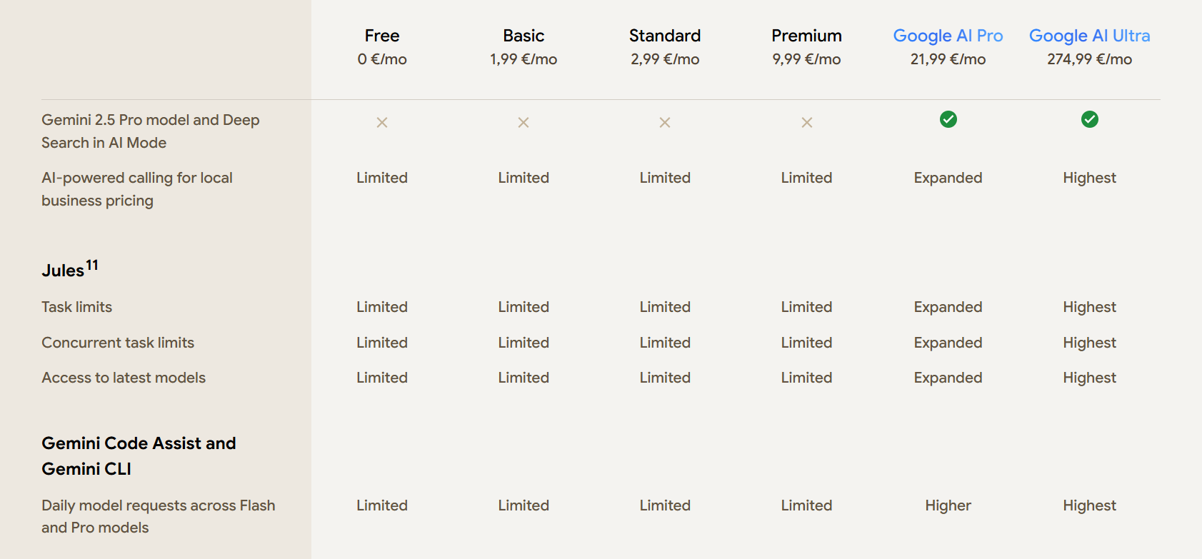This screenshot has width=1202, height=559.
Task: Click the 274,99 €/mo price text
Action: pos(1089,59)
